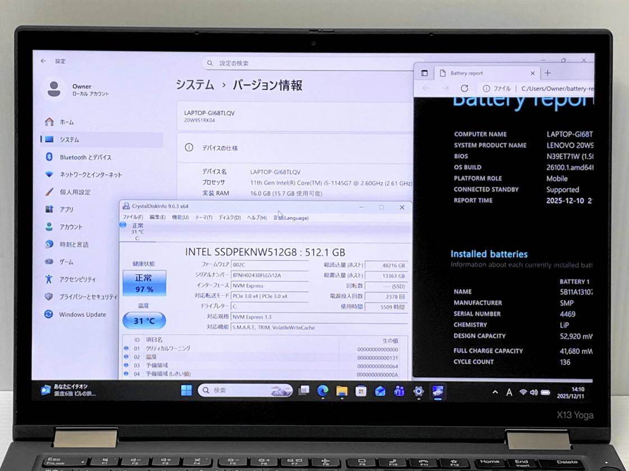Click the 31 °C temperature button
629x471 pixels.
click(x=144, y=321)
